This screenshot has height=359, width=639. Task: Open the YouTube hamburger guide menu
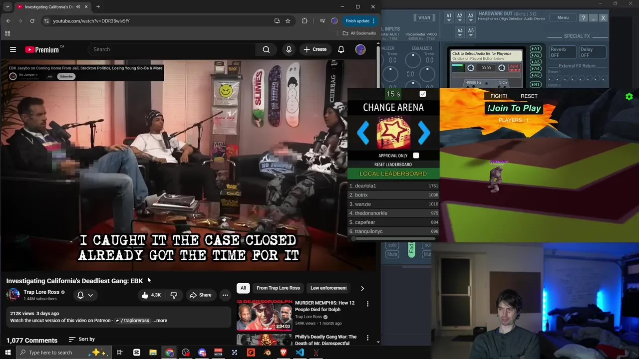(13, 49)
